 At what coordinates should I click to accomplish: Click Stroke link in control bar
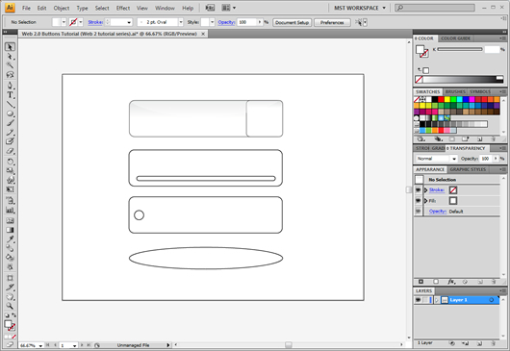pyautogui.click(x=95, y=22)
